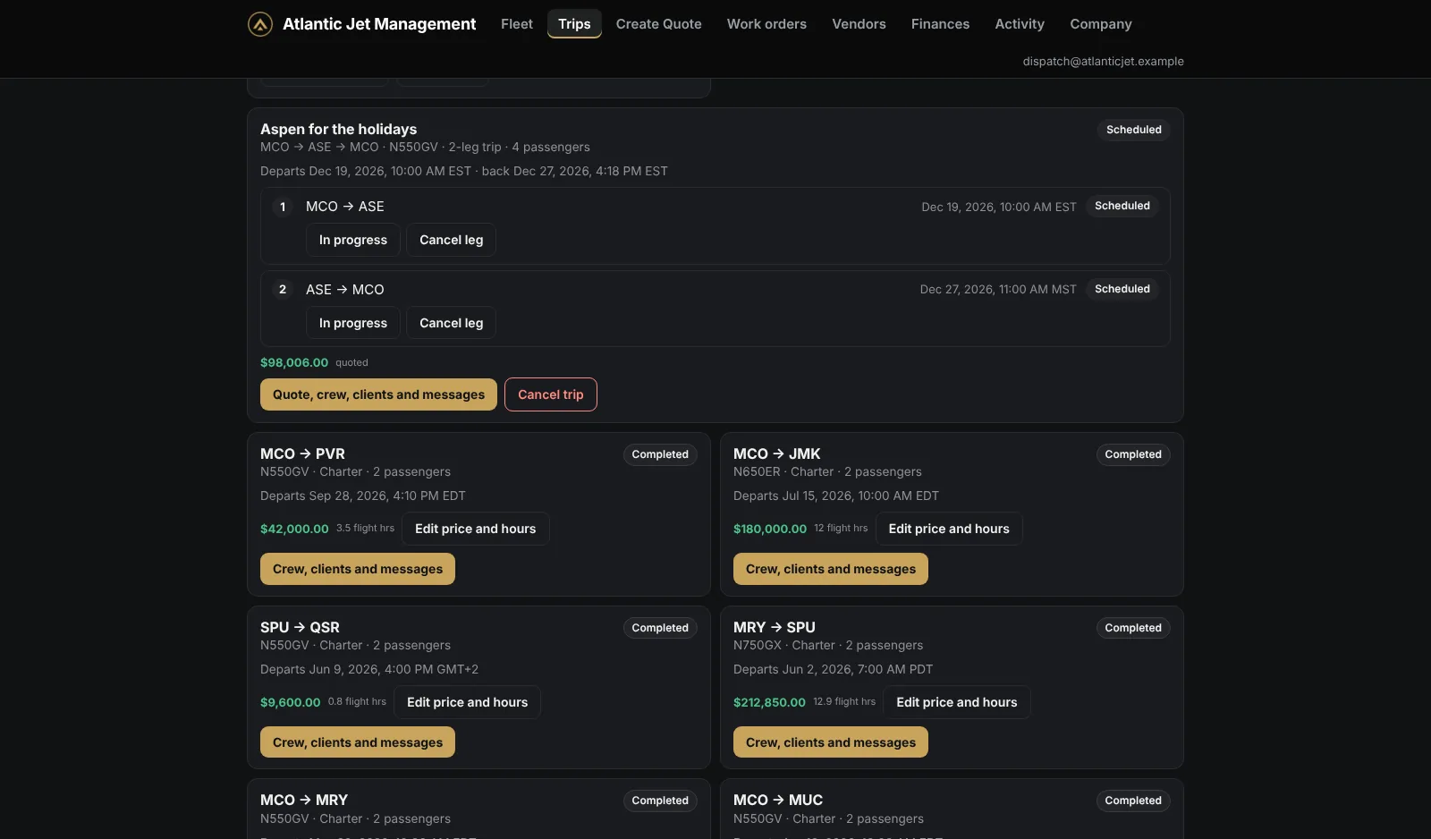The width and height of the screenshot is (1431, 839).
Task: Open the Vendors page
Action: pos(859,24)
